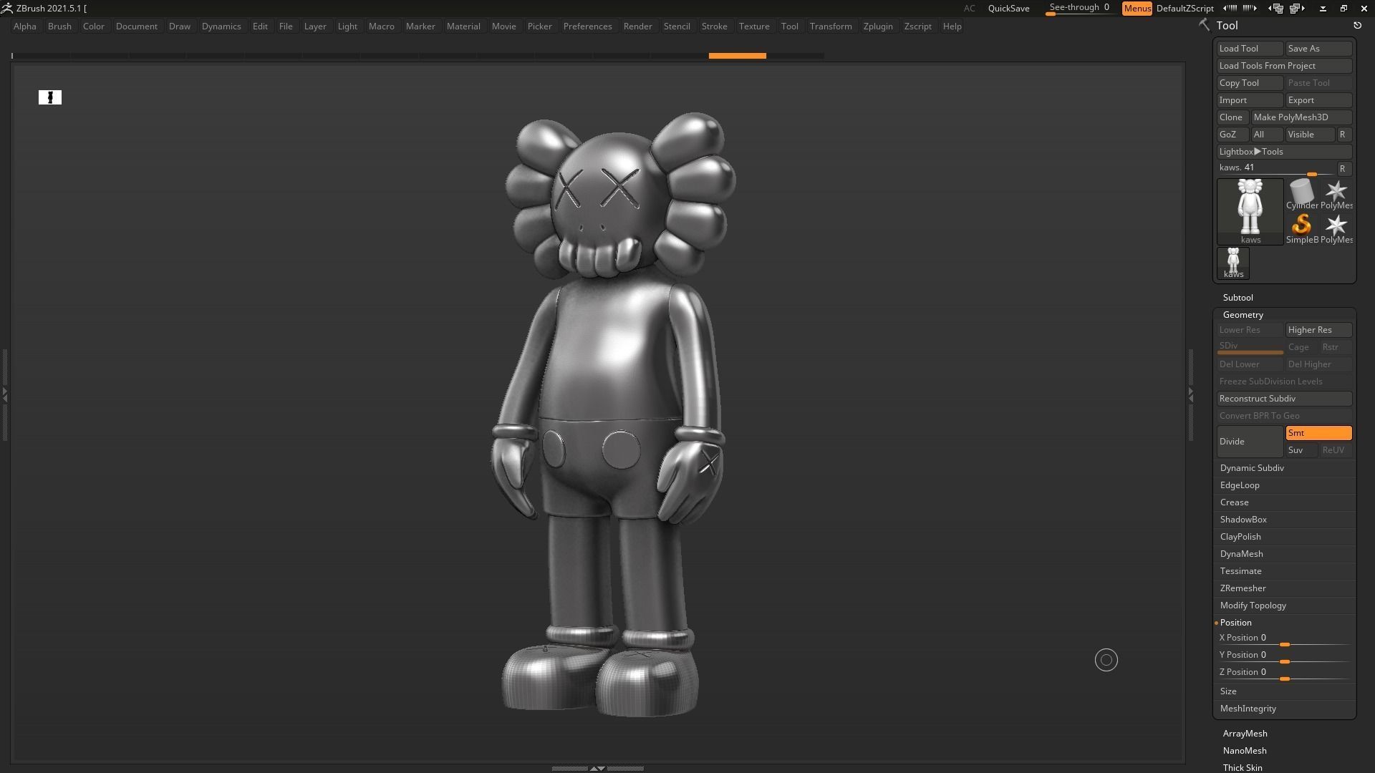Load previous user interface colors icon
The width and height of the screenshot is (1375, 773).
pos(1230,8)
